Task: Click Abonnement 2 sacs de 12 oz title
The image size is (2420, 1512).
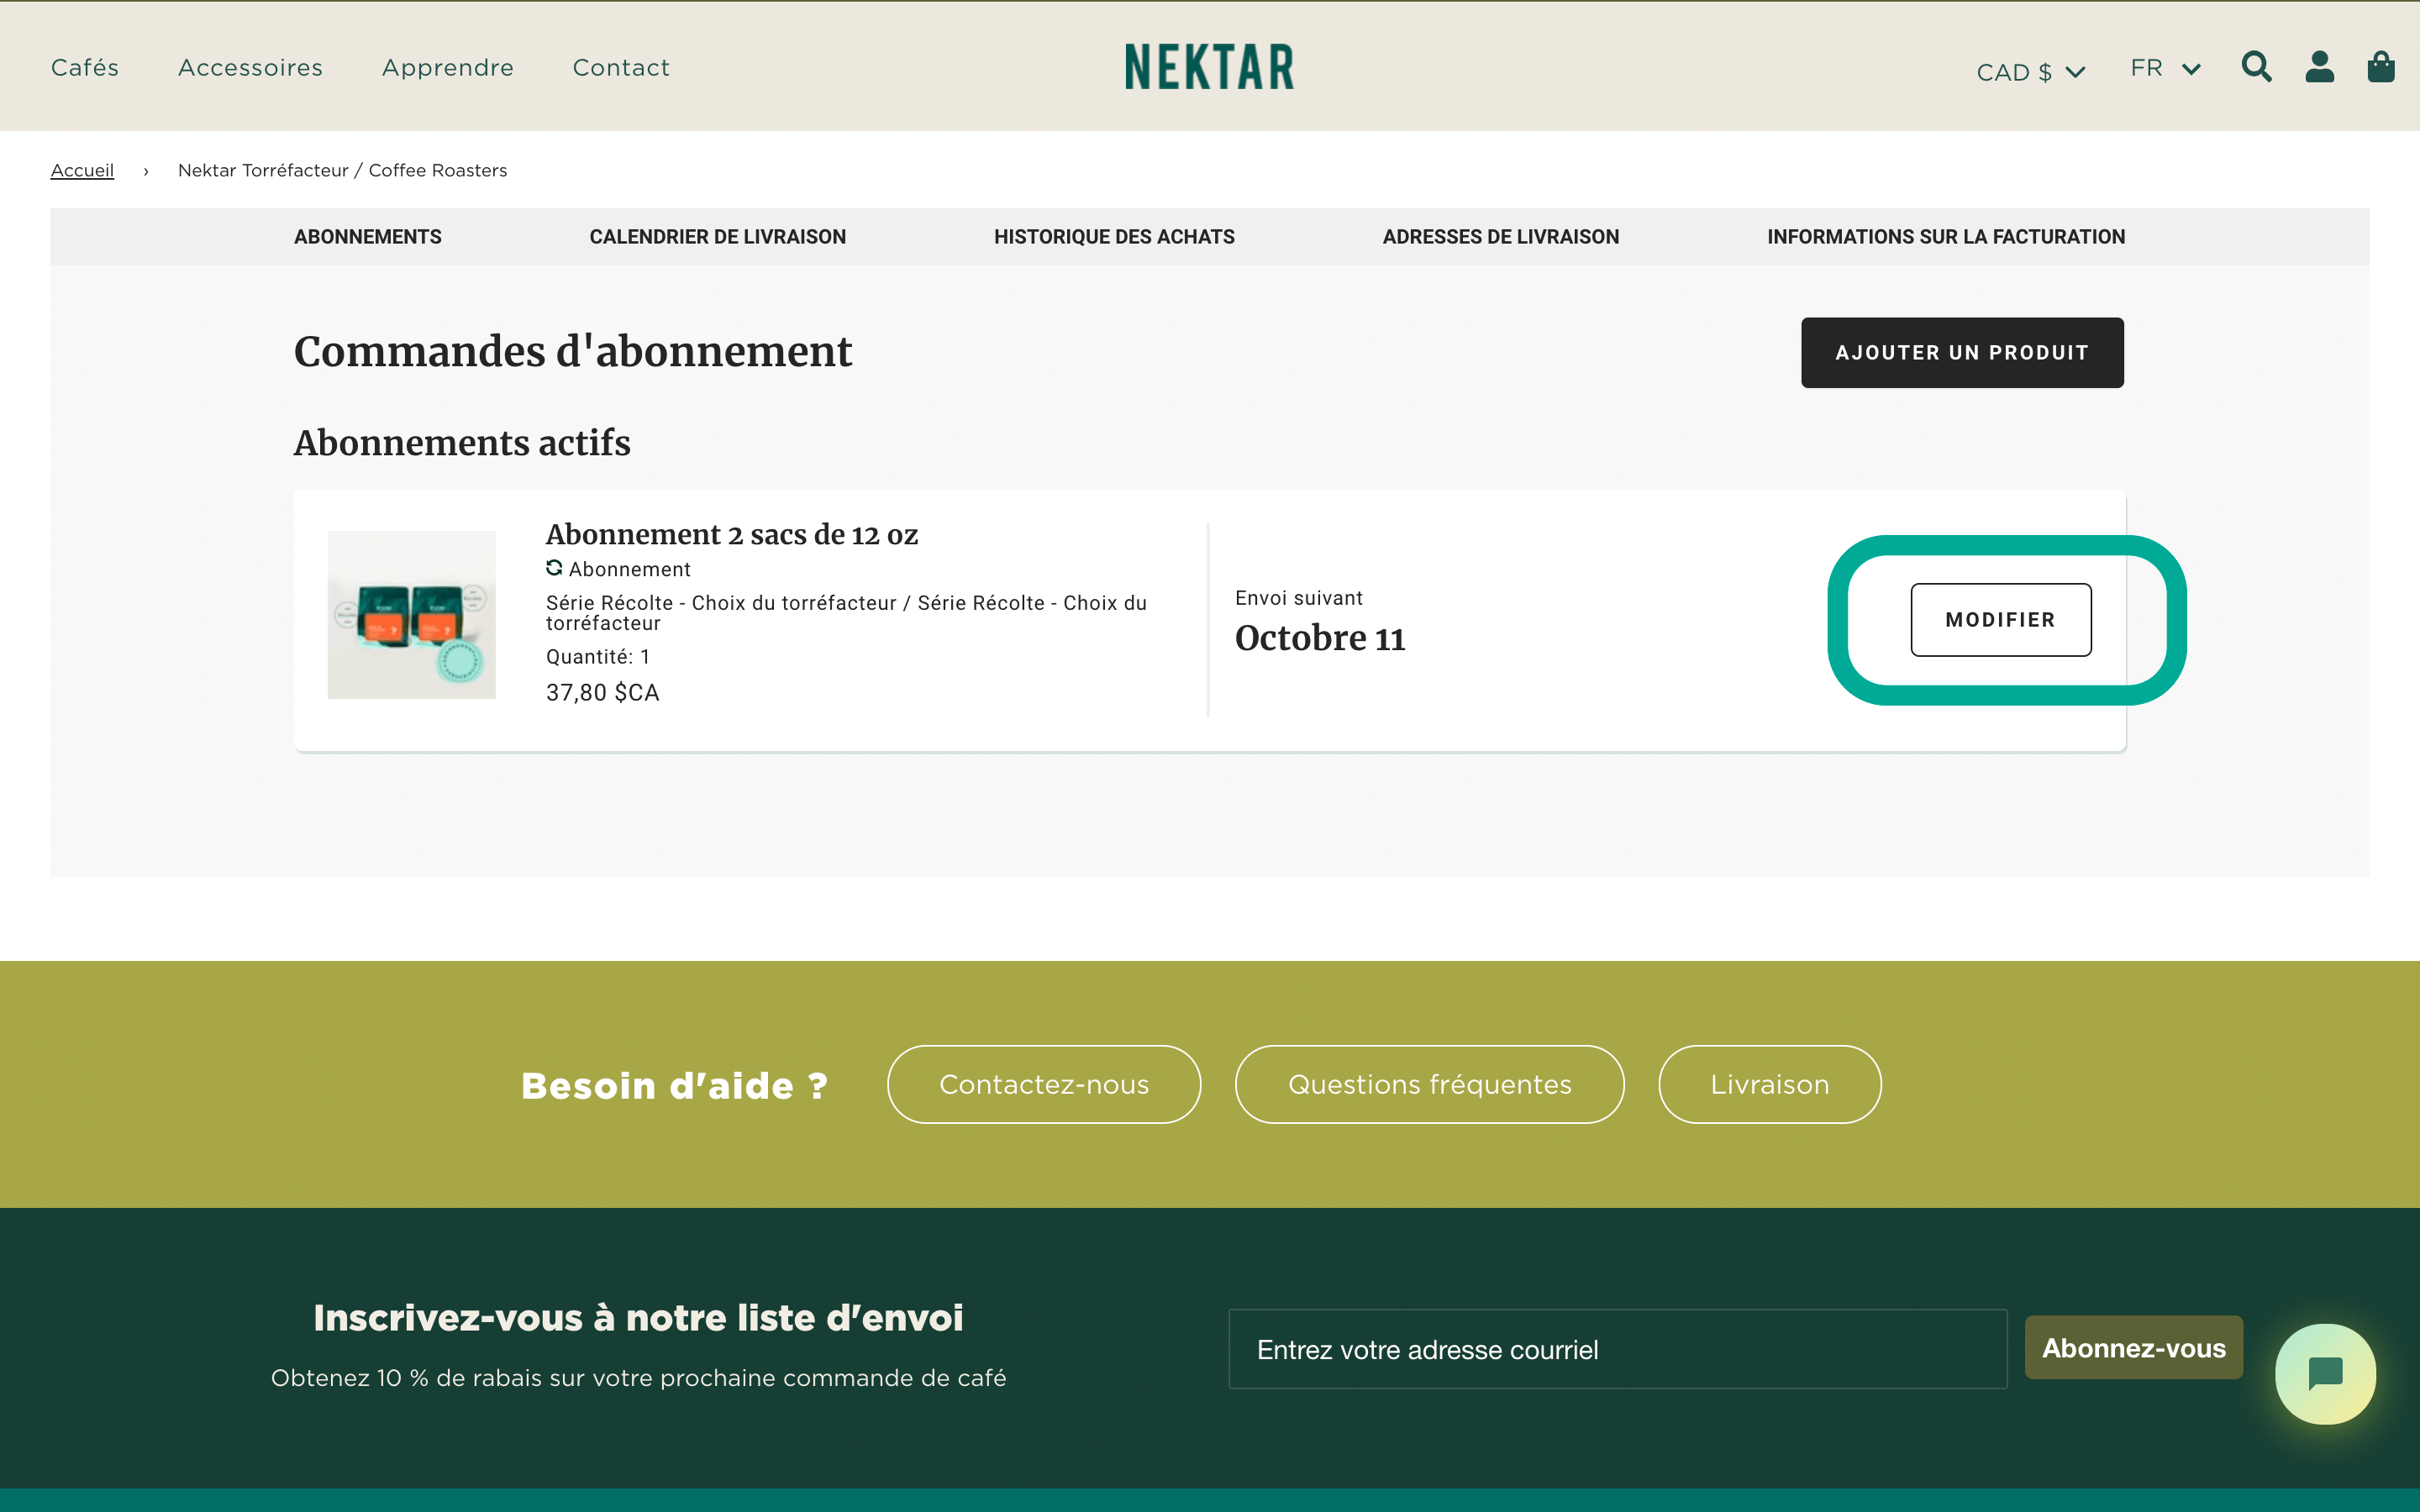Action: coord(731,534)
